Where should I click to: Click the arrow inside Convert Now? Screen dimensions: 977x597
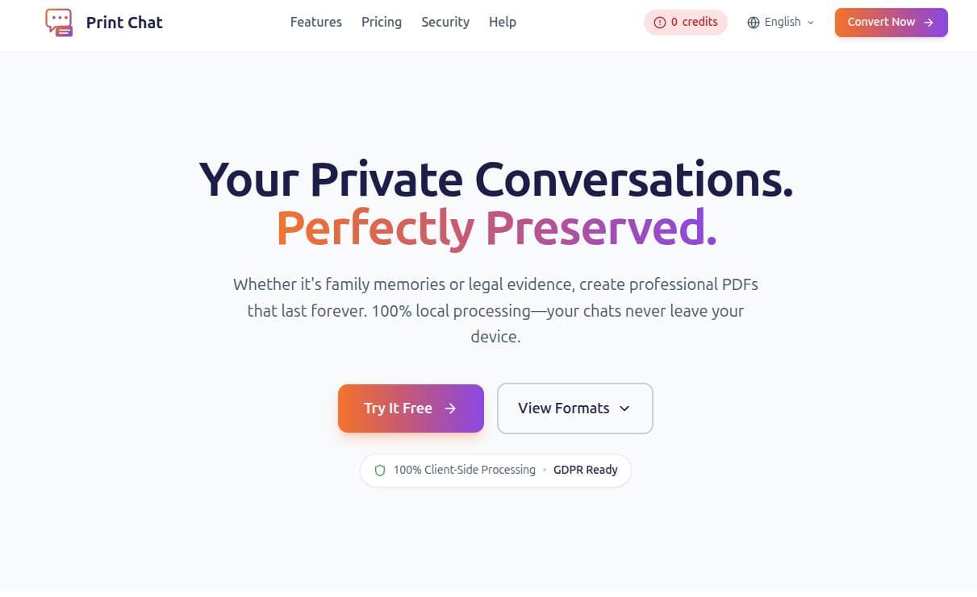931,22
